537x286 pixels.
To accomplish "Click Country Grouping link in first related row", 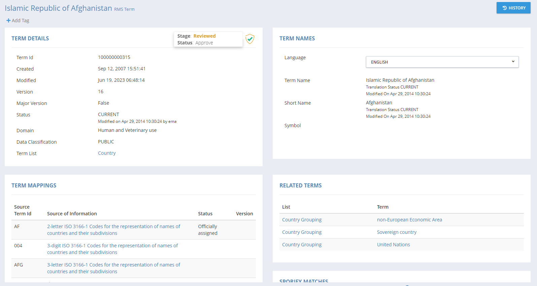I will [302, 220].
